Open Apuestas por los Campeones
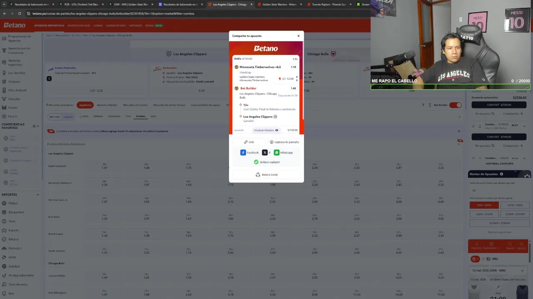Image resolution: width=533 pixels, height=299 pixels. pyautogui.click(x=19, y=50)
